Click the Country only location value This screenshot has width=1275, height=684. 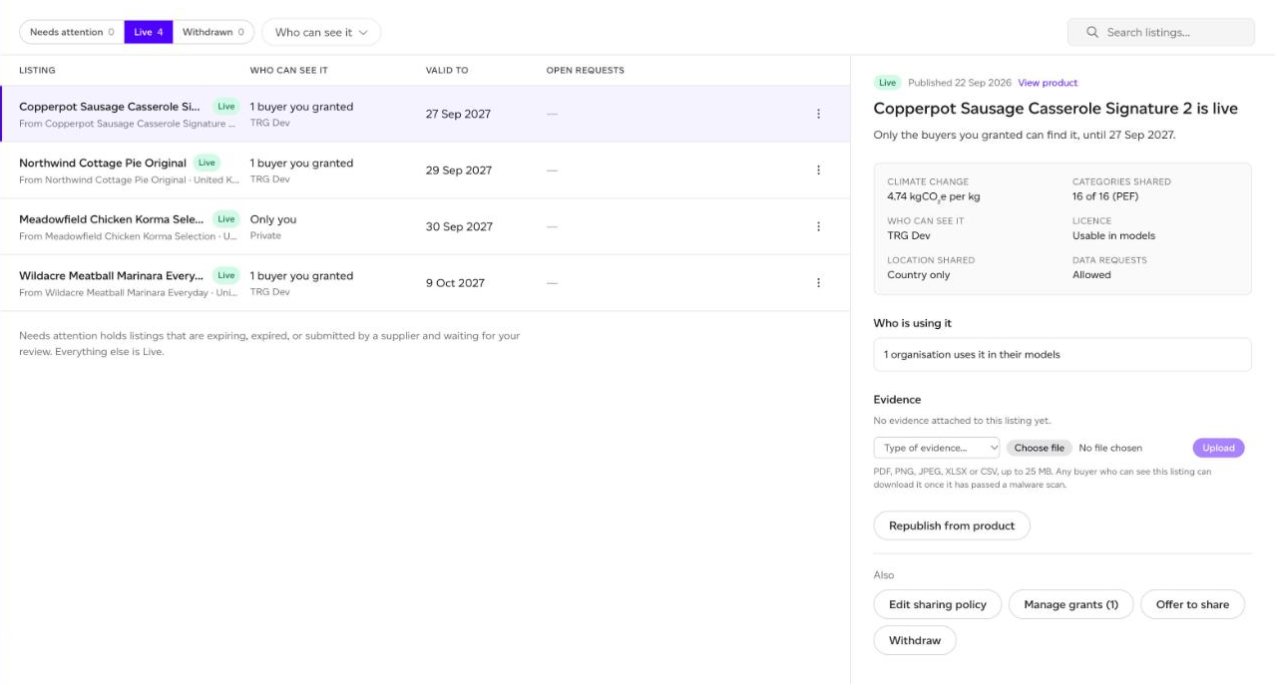coord(918,275)
